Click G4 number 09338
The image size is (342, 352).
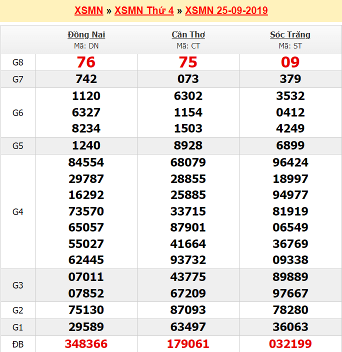point(290,260)
